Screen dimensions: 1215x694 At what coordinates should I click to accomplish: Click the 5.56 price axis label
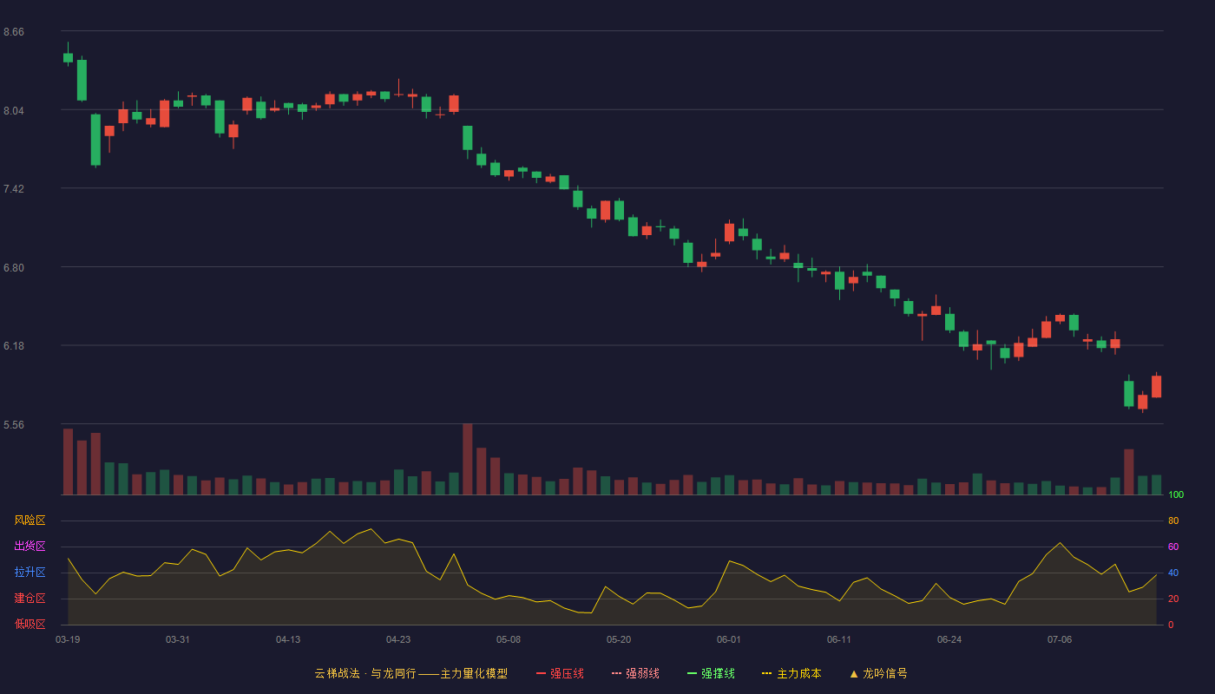tap(14, 425)
